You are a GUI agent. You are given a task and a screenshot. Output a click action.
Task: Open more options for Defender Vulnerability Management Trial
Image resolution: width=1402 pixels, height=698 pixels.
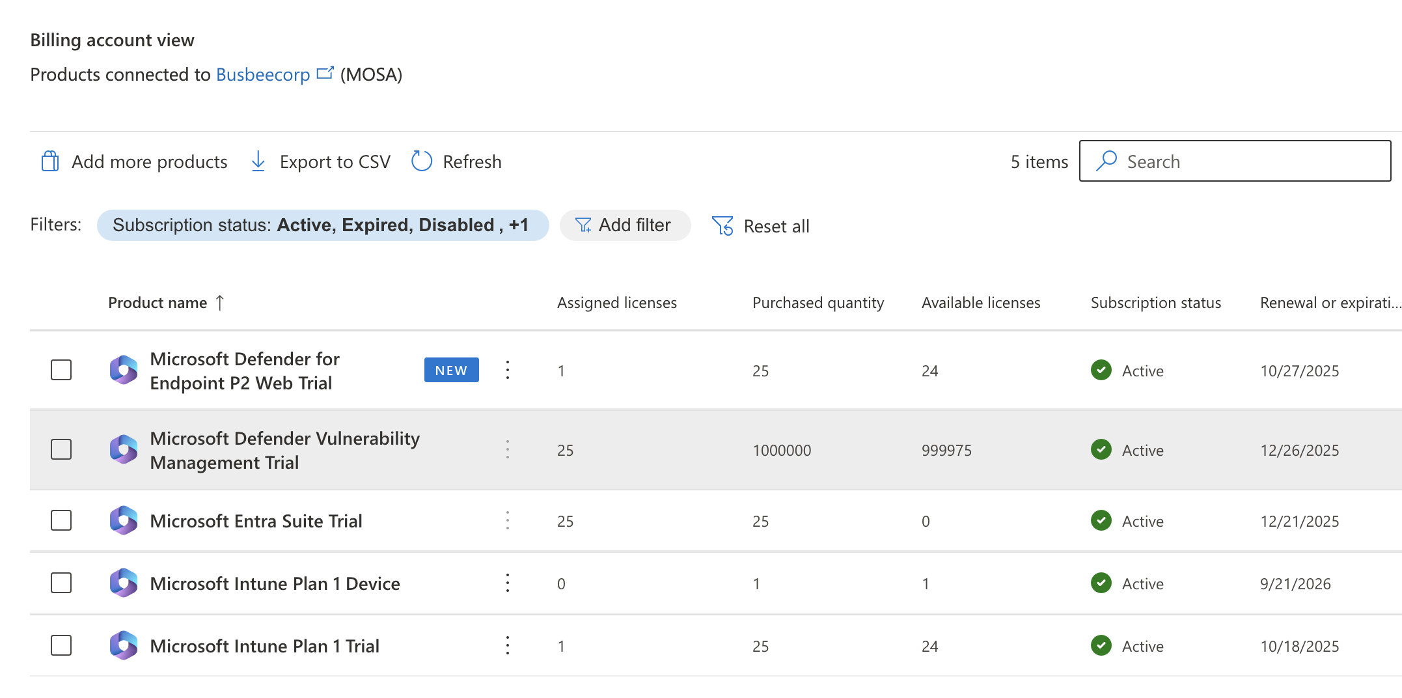(x=508, y=449)
